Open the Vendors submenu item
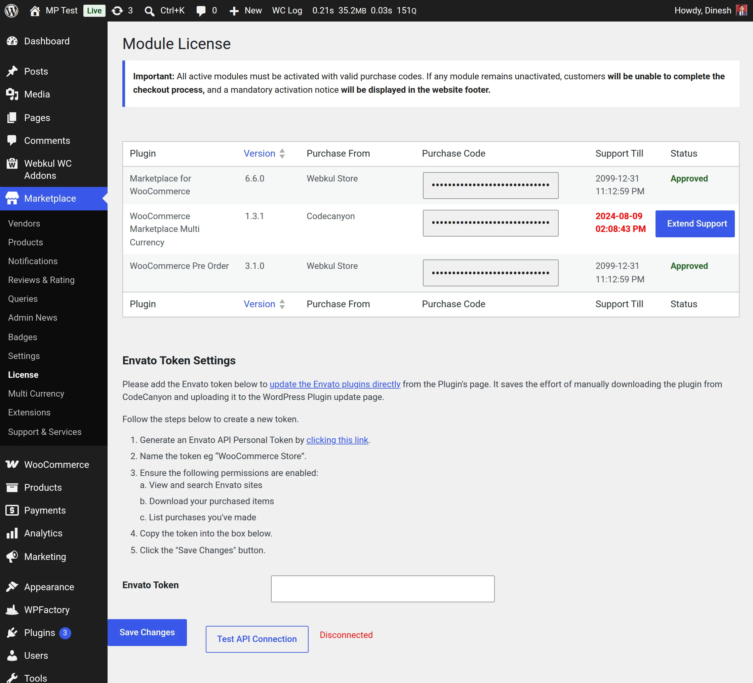This screenshot has height=683, width=753. click(24, 223)
